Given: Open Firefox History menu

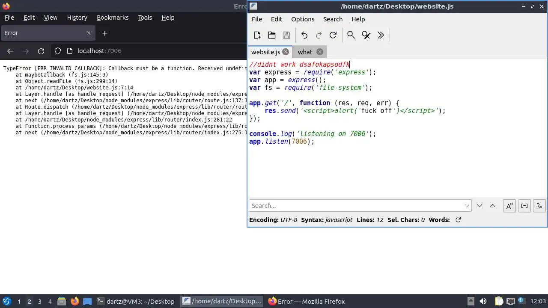Looking at the screenshot, I should pyautogui.click(x=77, y=18).
